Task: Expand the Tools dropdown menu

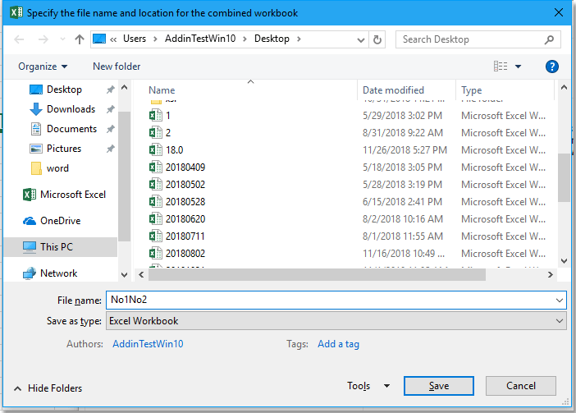Action: coord(368,386)
